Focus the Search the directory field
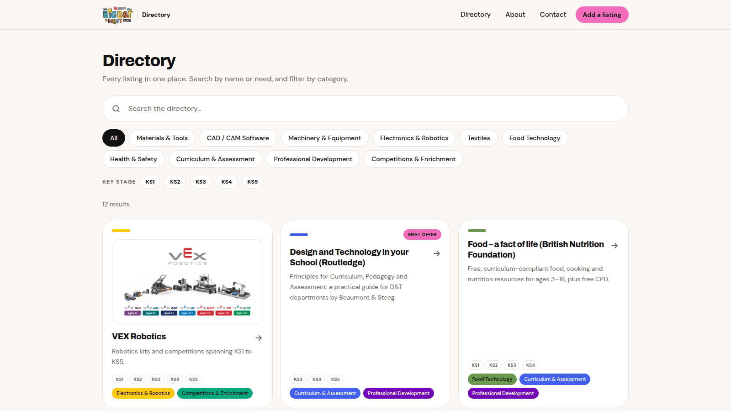The image size is (731, 411). [x=365, y=109]
